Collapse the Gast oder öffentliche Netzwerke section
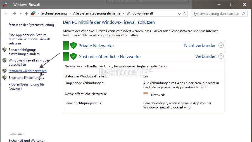Screen dimensions: 252x142 (221, 56)
